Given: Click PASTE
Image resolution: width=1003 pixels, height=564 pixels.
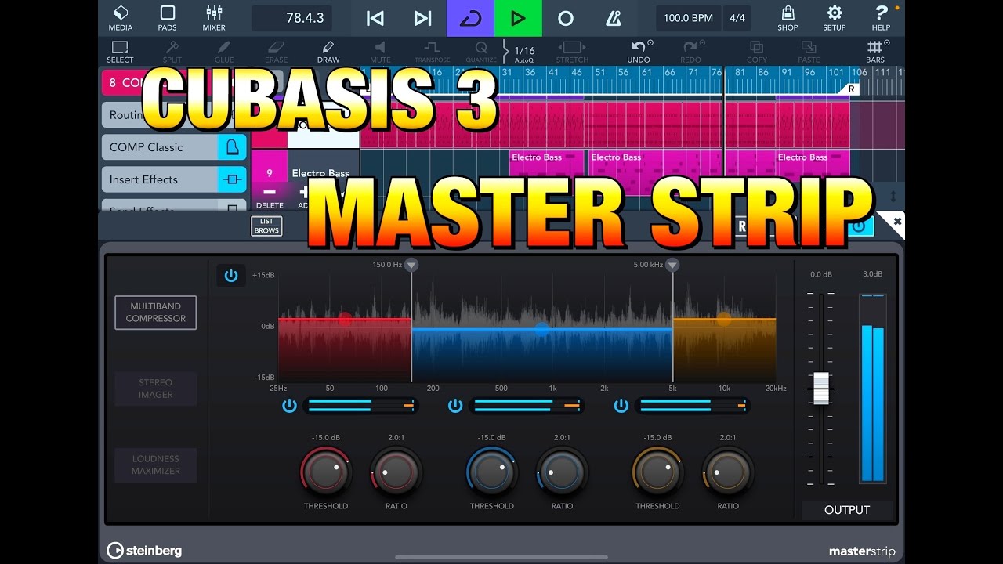Looking at the screenshot, I should click(x=809, y=52).
